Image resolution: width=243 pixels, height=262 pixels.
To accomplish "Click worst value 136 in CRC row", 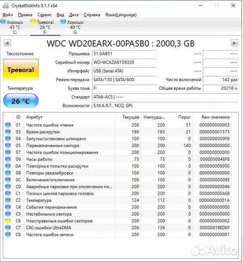I will (x=161, y=228).
